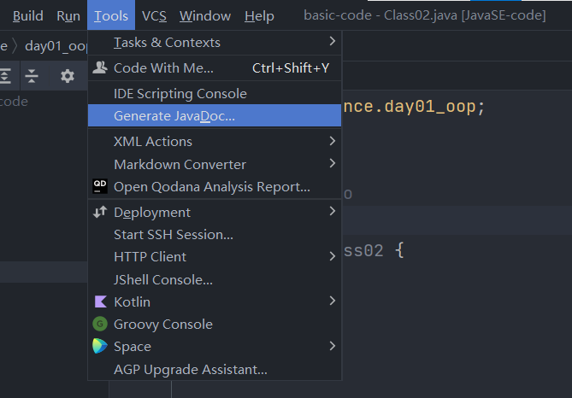
Task: Start SSH Session from Tools menu
Action: (x=173, y=234)
